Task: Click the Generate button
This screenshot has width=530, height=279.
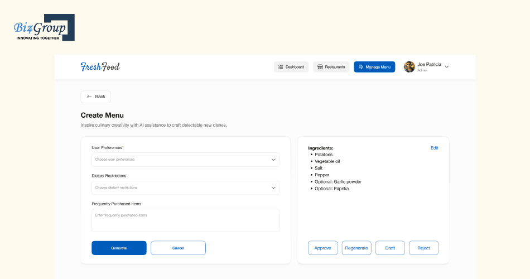Action: pos(119,248)
